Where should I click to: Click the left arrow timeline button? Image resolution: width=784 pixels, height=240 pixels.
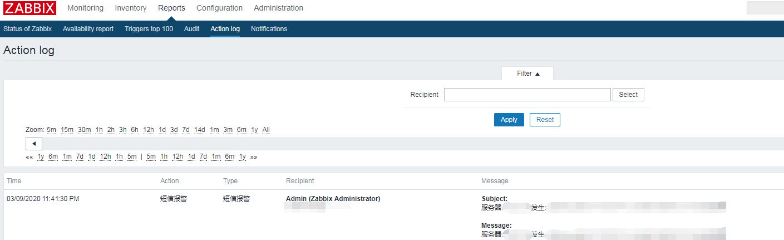tap(34, 144)
